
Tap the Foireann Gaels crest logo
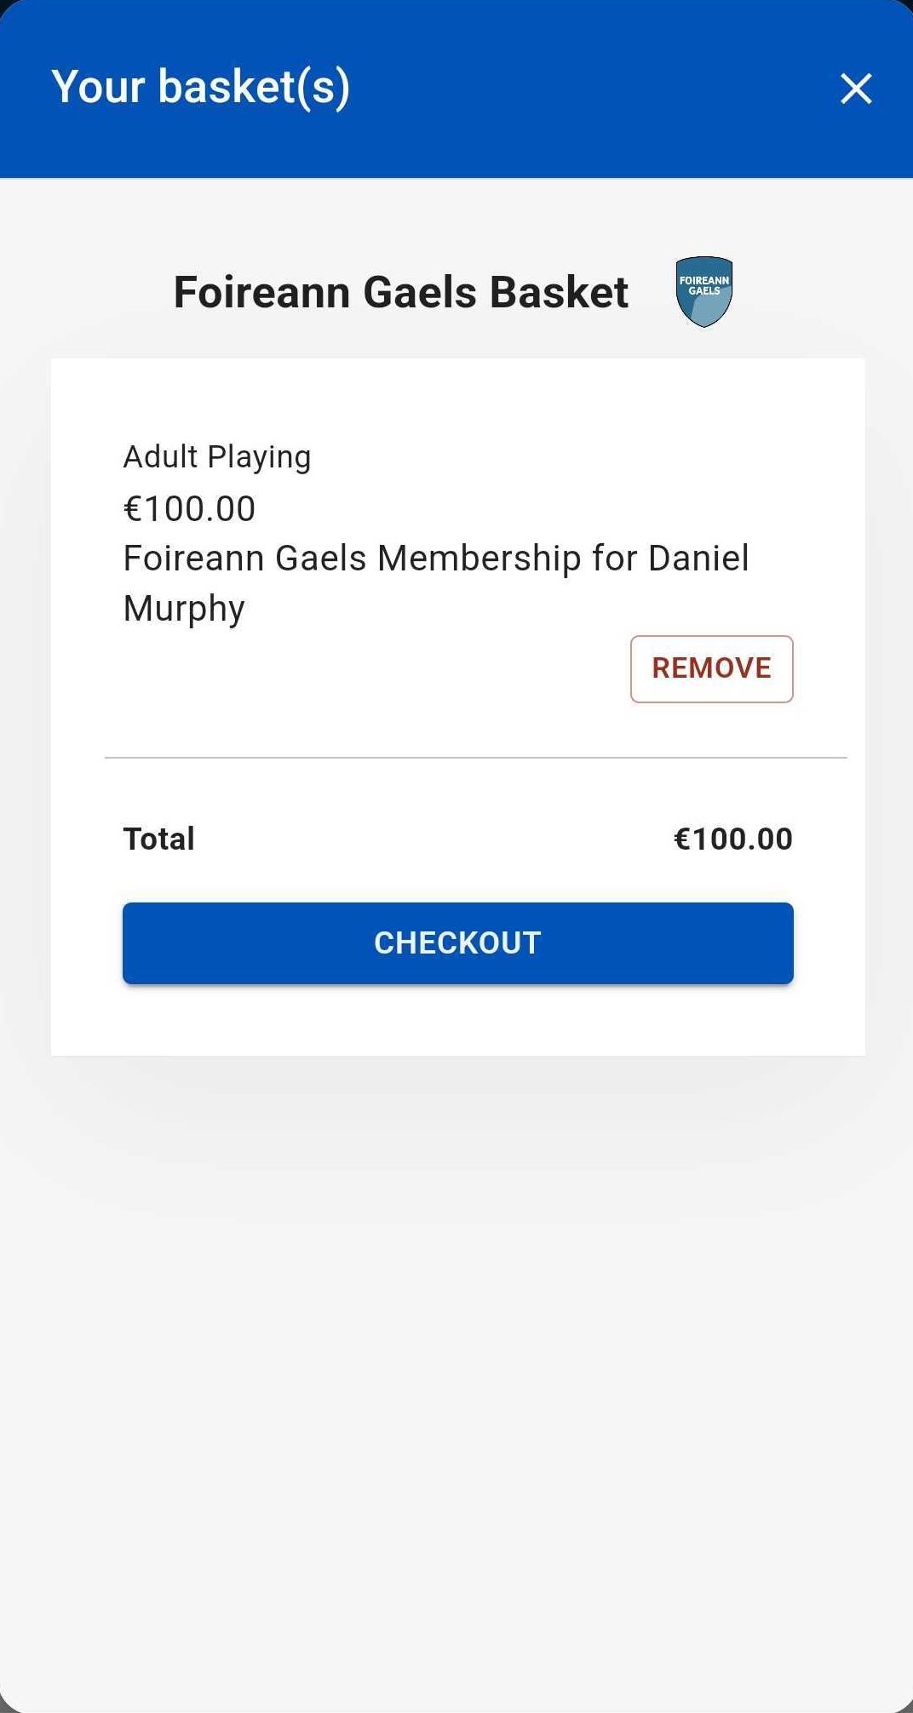click(704, 292)
